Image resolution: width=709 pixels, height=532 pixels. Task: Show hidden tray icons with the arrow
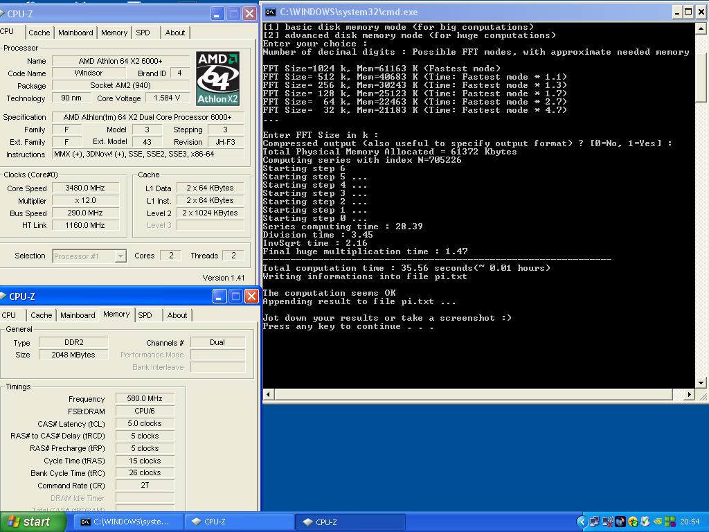[582, 522]
